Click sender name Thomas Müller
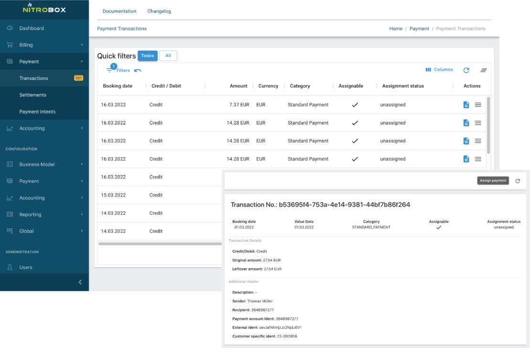 click(x=260, y=301)
